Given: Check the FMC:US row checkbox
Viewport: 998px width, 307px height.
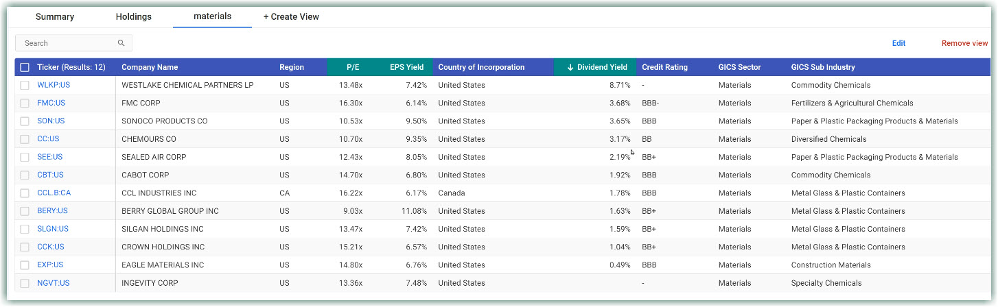Looking at the screenshot, I should 25,103.
